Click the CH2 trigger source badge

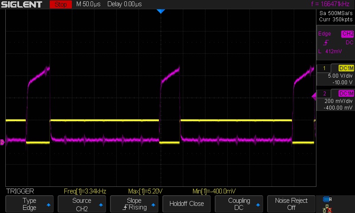(x=347, y=34)
